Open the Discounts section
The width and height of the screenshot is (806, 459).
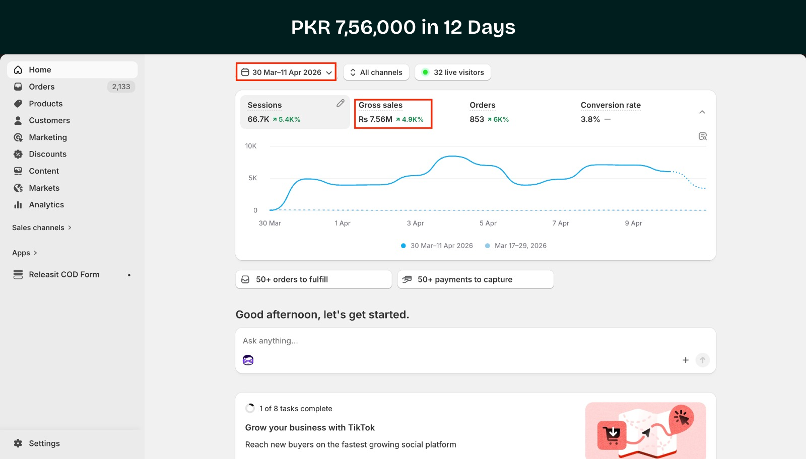[47, 154]
